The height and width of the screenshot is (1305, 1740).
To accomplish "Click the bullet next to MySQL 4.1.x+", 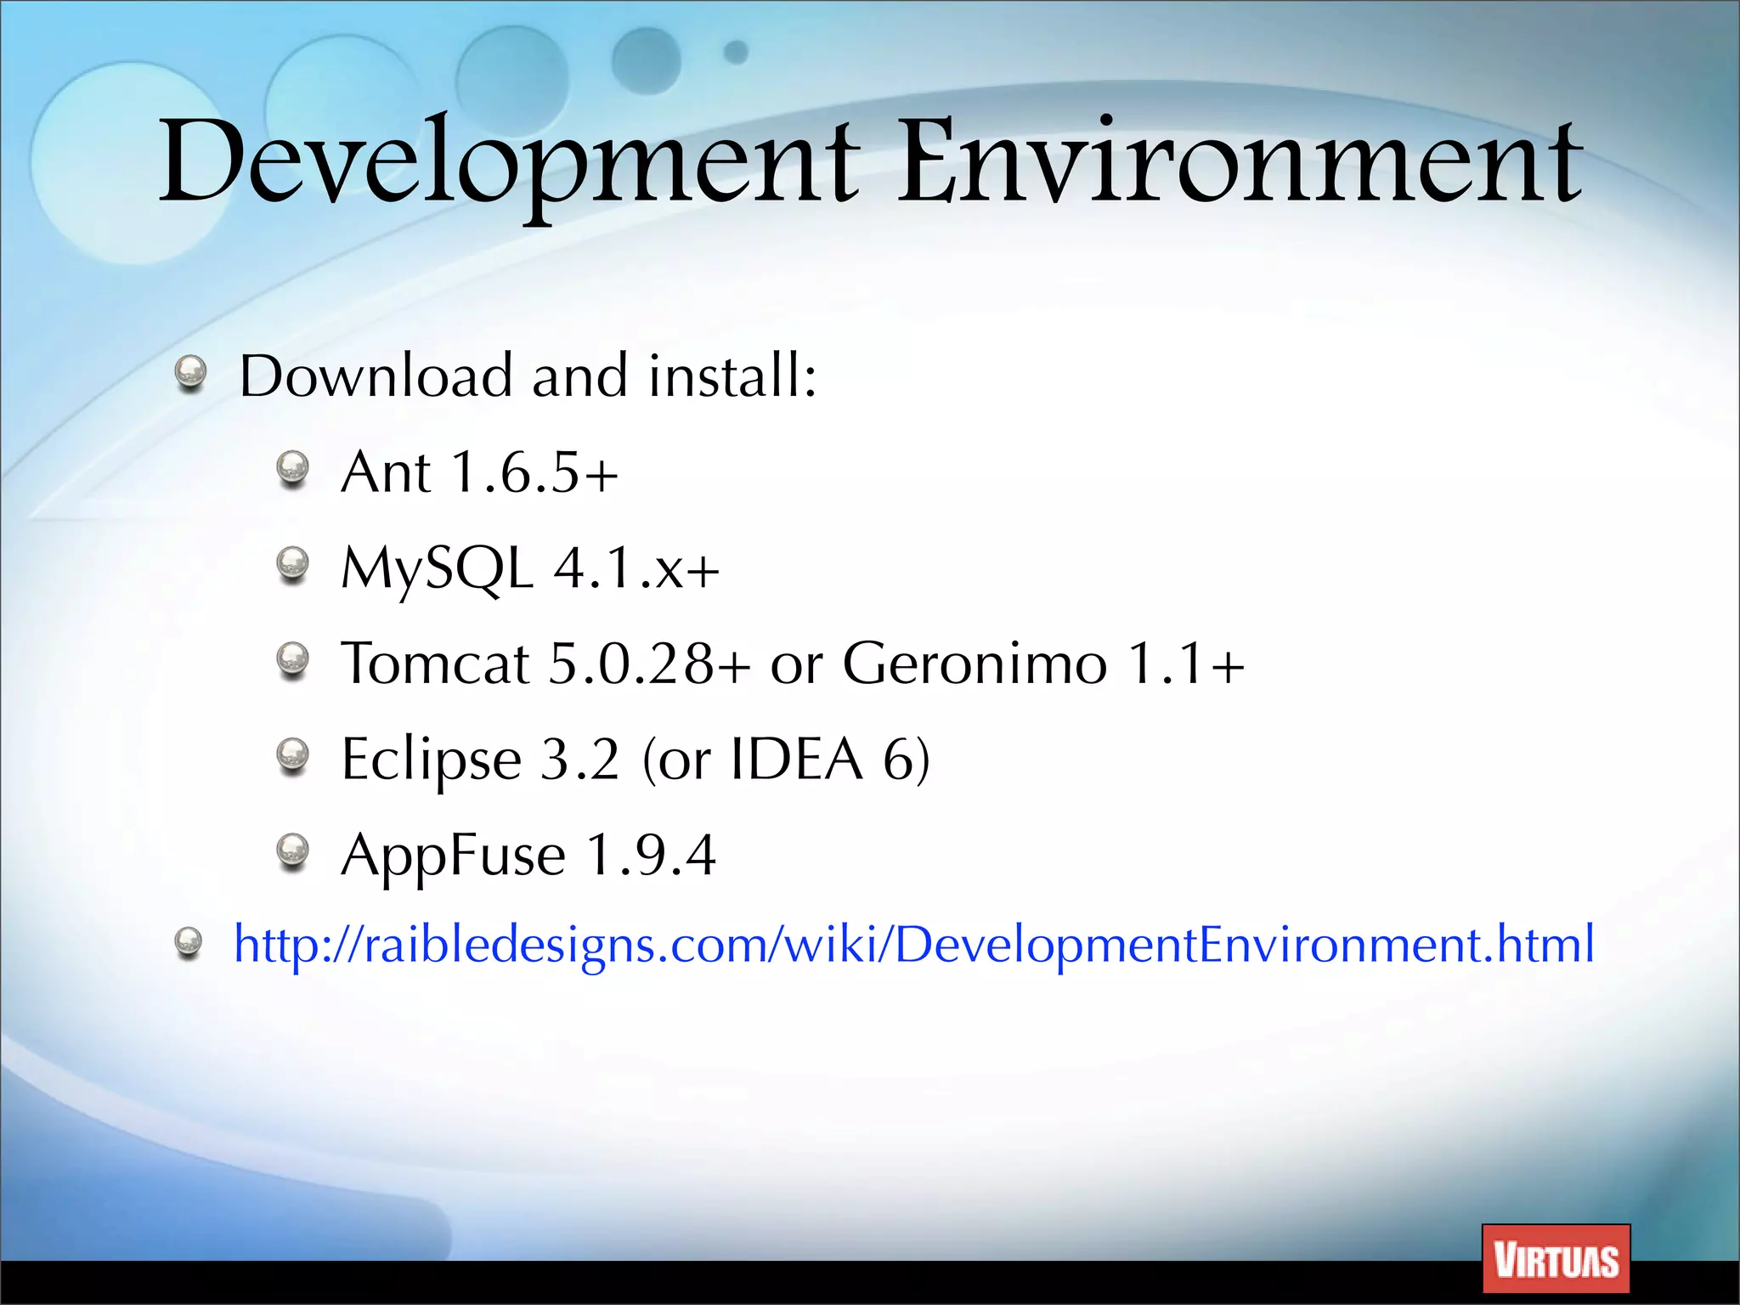I will tap(293, 563).
